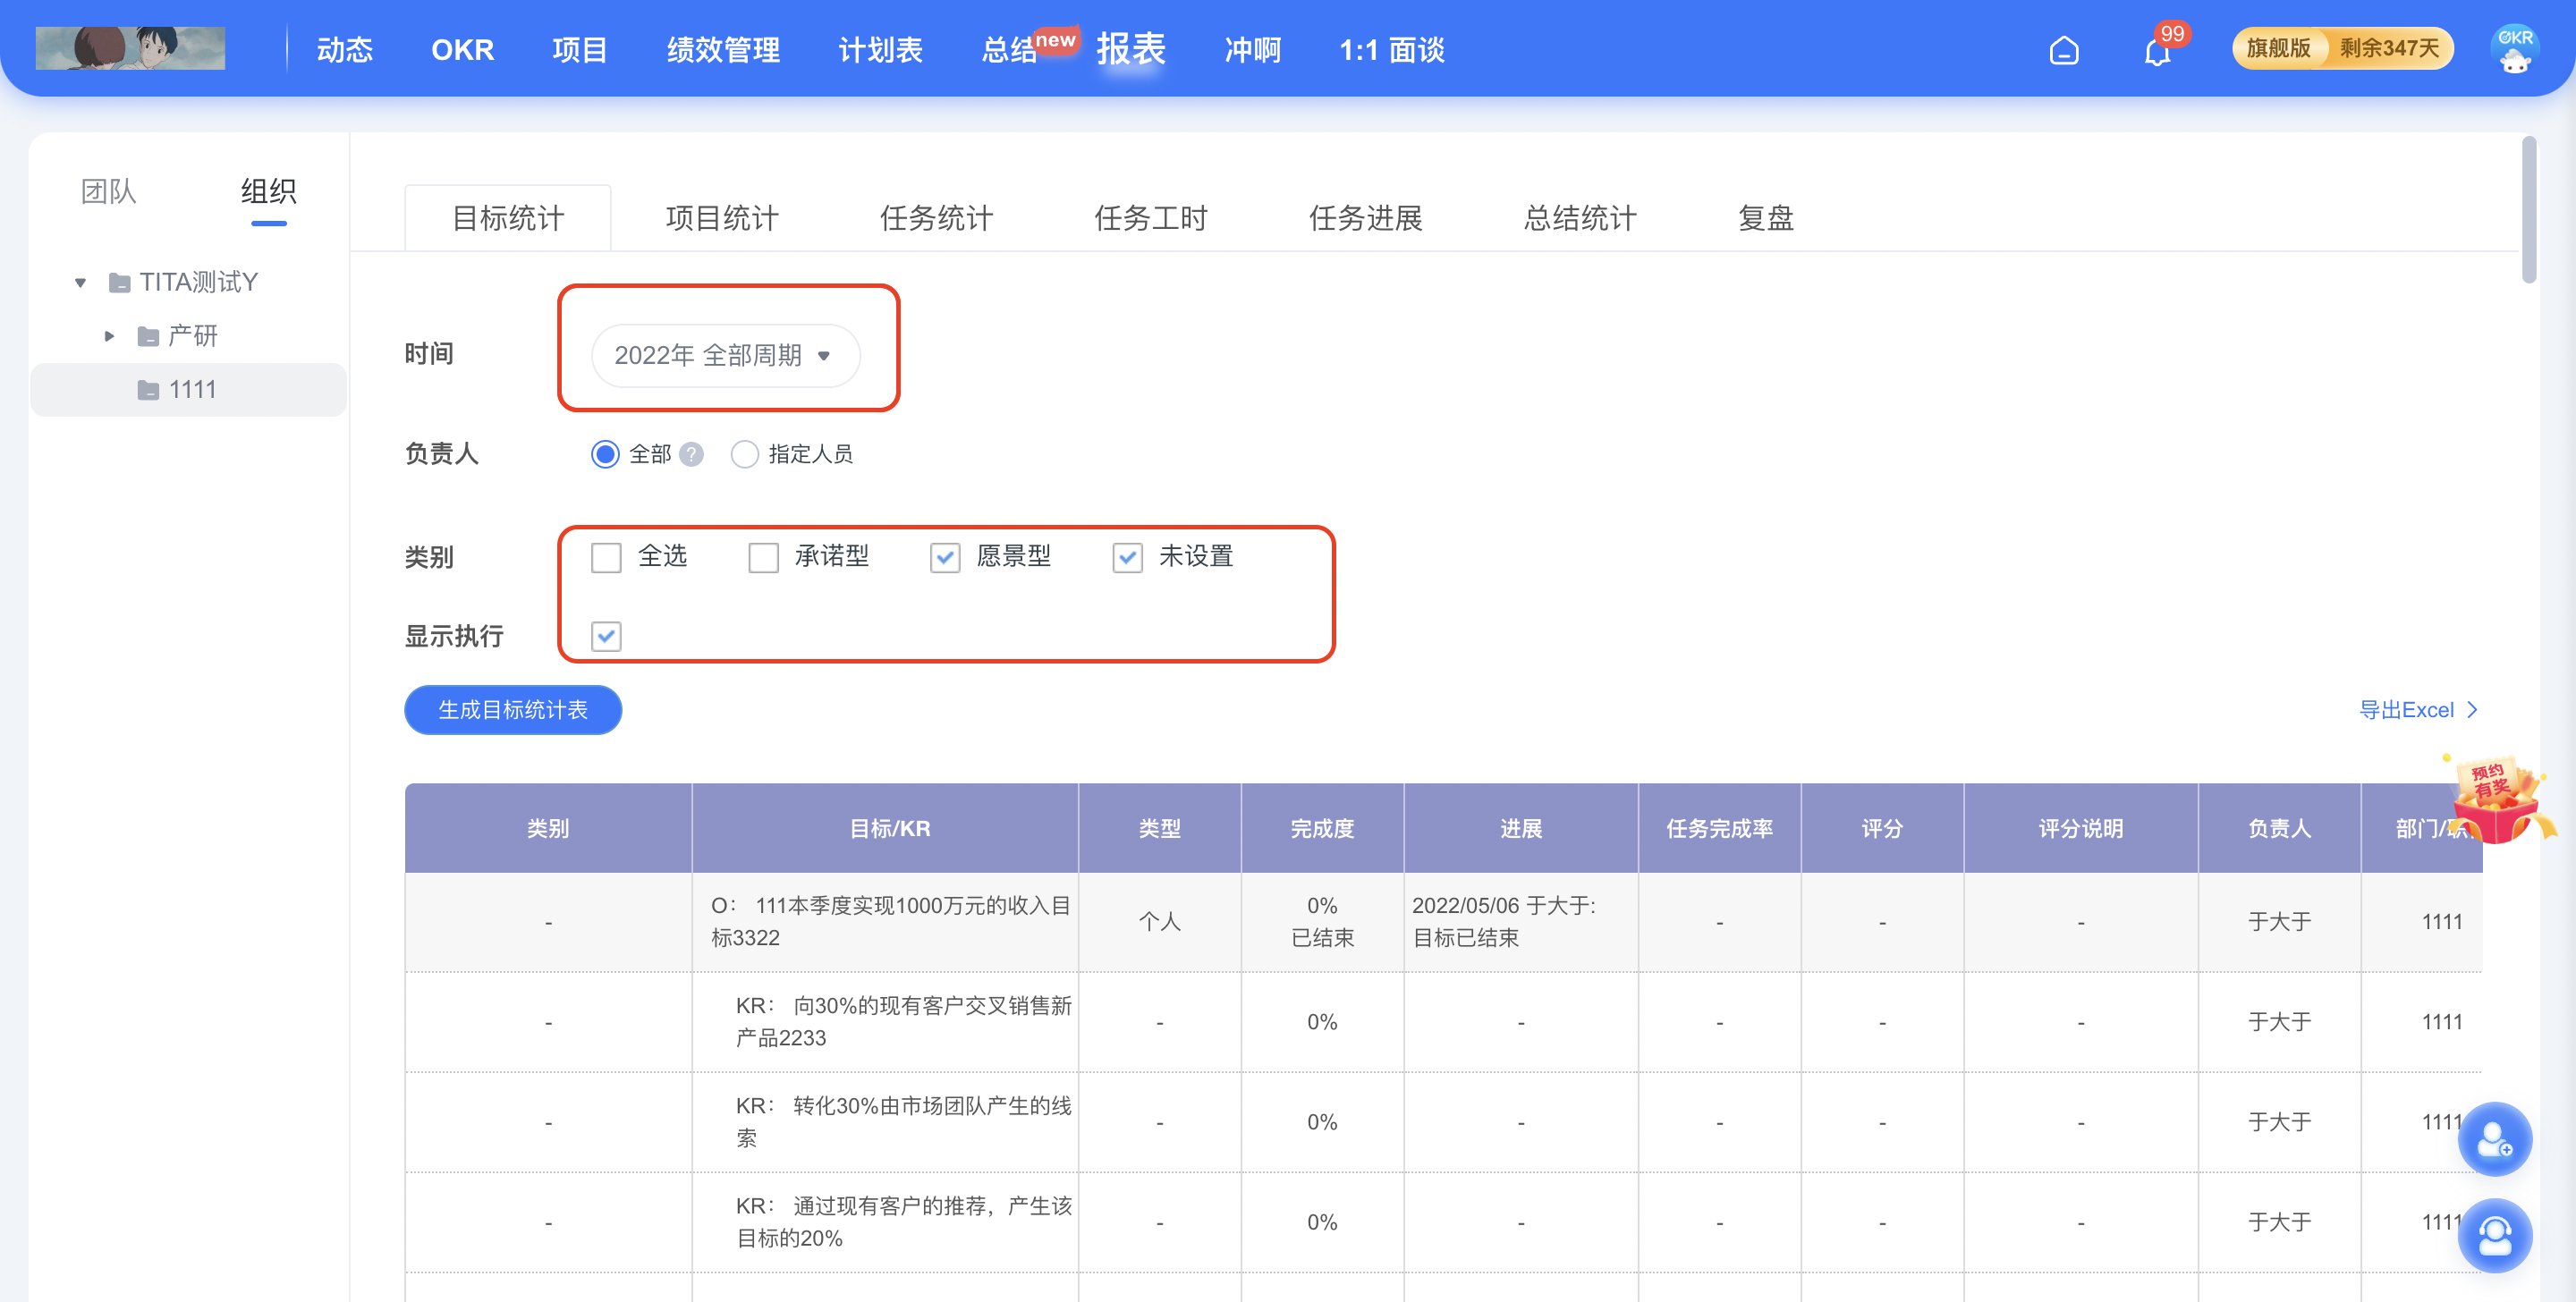Click KR 转化30%由市场团队产生的线索
Image resolution: width=2576 pixels, height=1302 pixels.
click(x=903, y=1122)
